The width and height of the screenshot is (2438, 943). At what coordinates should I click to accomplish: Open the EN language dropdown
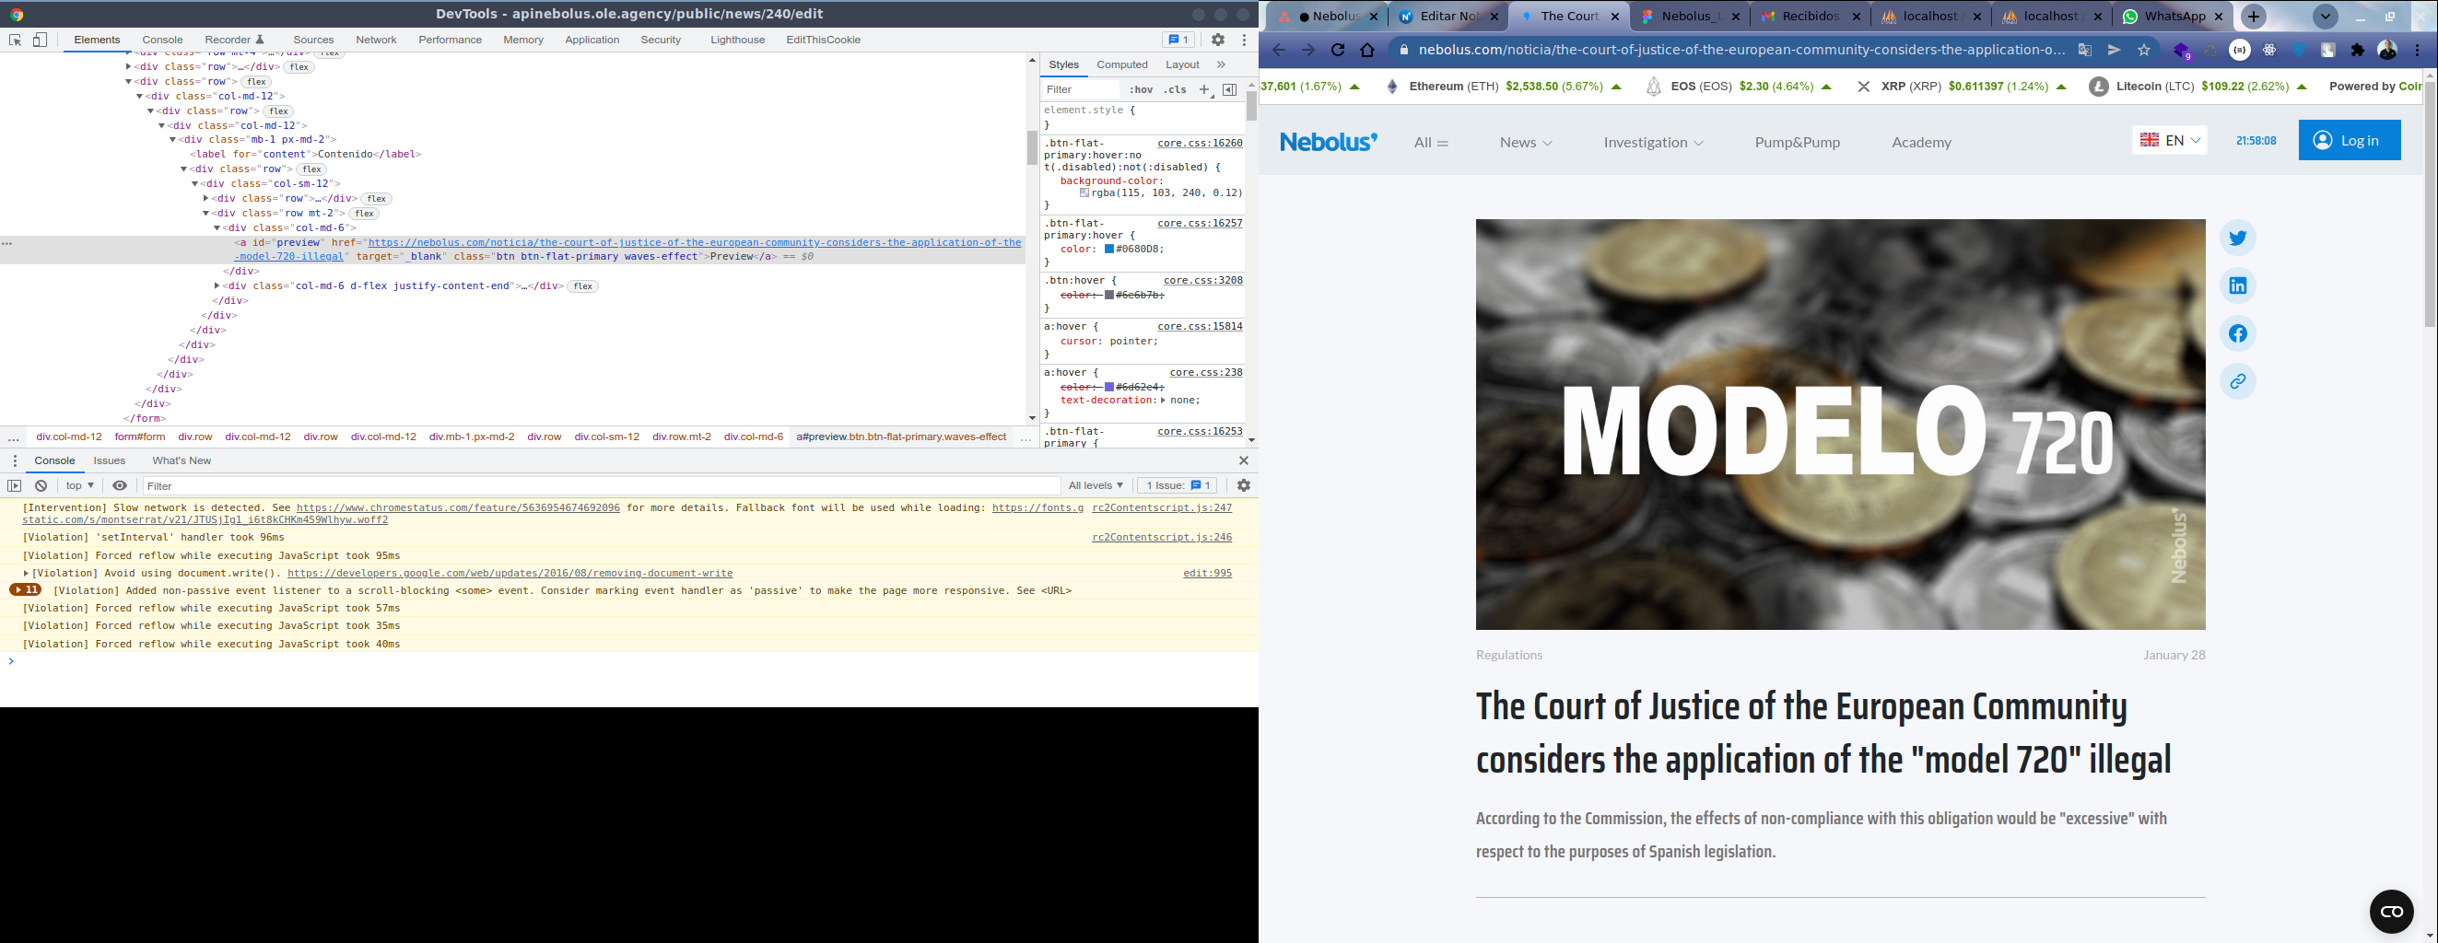(2169, 141)
